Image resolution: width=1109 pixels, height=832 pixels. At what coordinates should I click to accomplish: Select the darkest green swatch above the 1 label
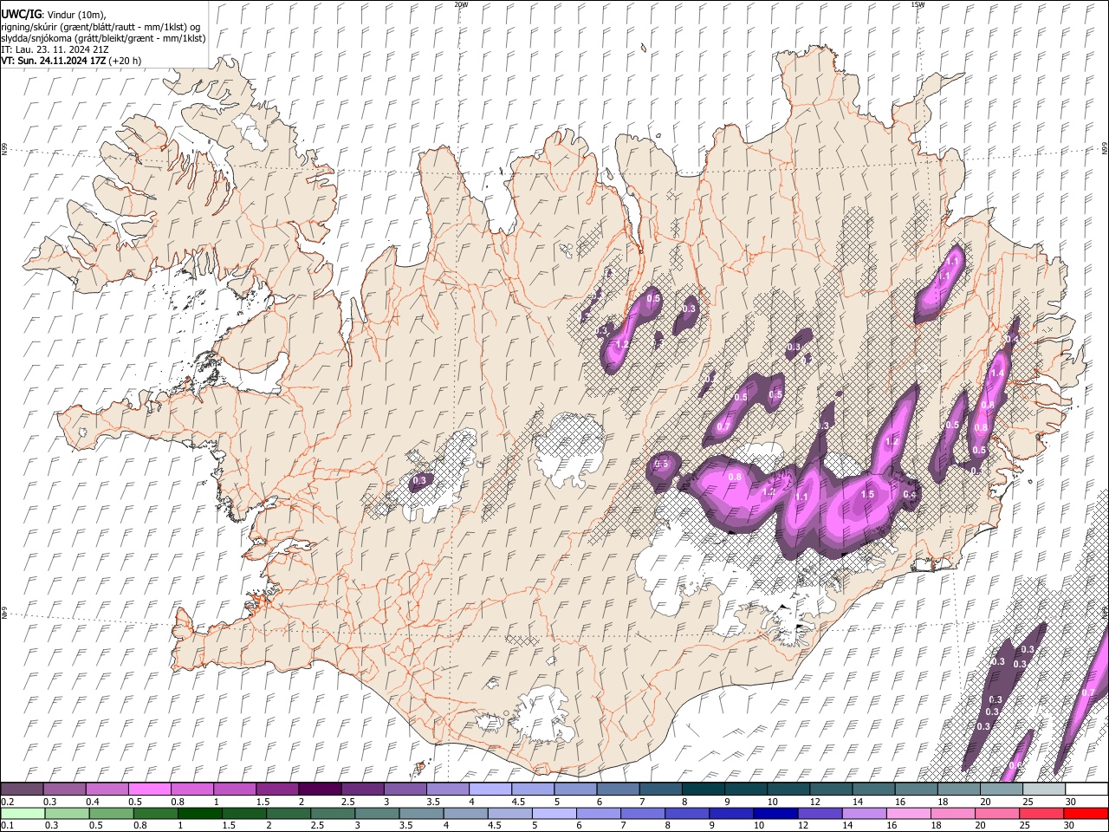(198, 813)
